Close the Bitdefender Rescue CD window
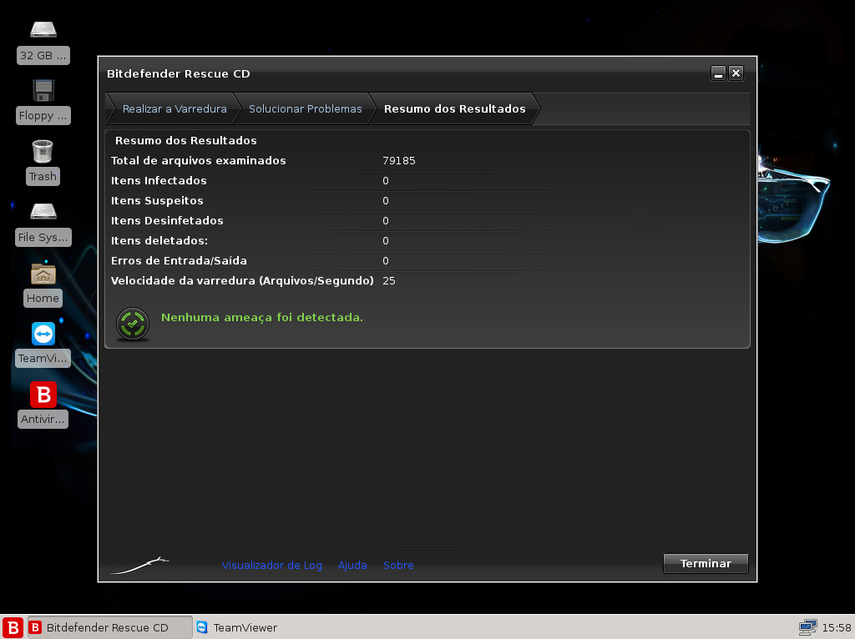Screen dimensions: 855x639 (x=736, y=73)
